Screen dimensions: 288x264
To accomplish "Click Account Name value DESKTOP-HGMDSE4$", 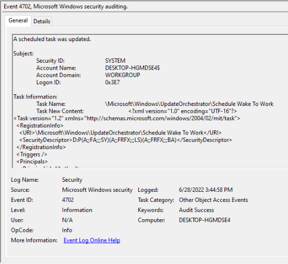I will [132, 68].
